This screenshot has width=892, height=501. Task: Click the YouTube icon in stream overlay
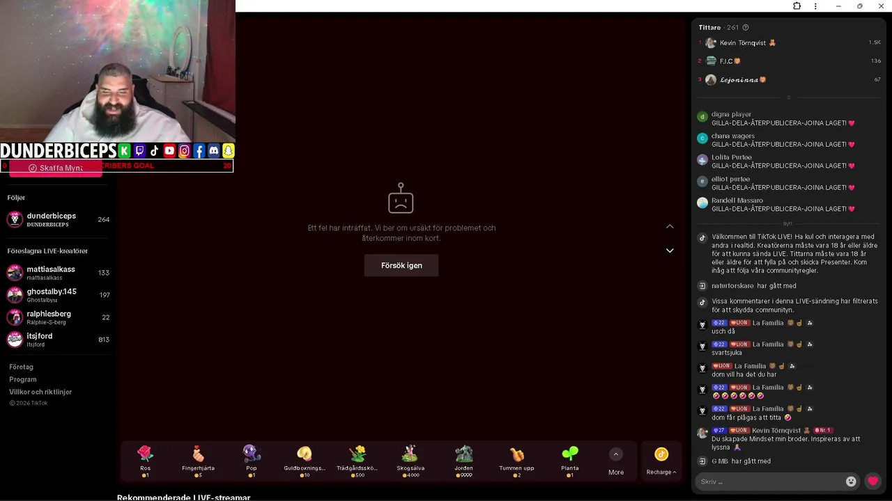(x=169, y=151)
